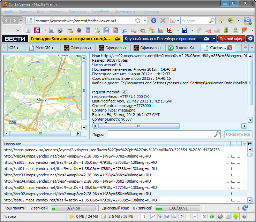Screen dimensions: 256x222
Task: Switch to the Яндекс.Ка... tab
Action: coord(183,48)
